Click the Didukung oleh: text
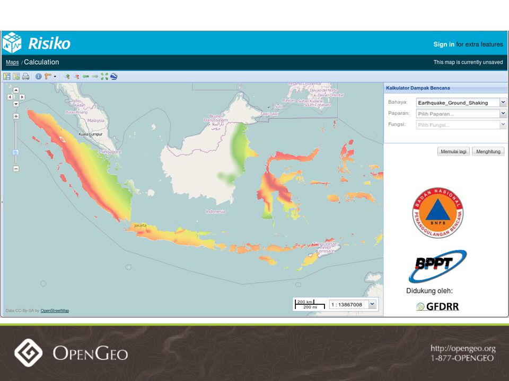 pos(429,291)
